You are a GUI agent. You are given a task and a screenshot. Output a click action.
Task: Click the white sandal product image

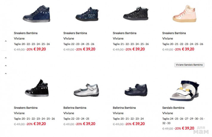point(185,90)
